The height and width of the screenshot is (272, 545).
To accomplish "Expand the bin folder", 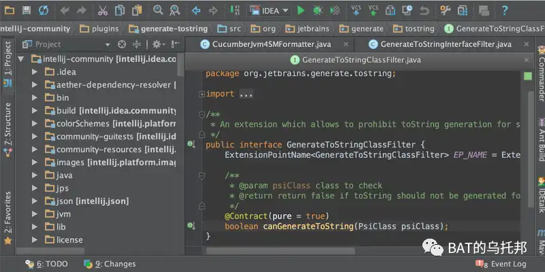I will 35,98.
